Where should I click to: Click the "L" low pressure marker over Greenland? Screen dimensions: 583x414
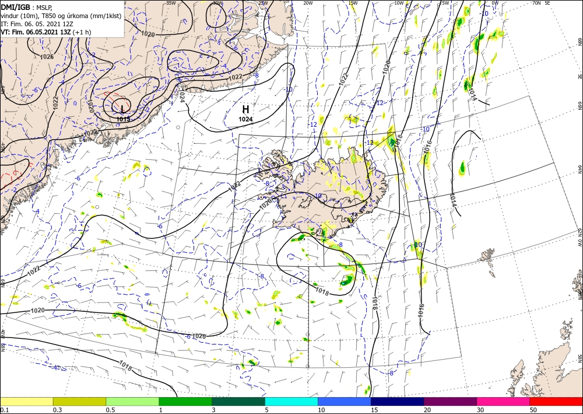(x=122, y=109)
